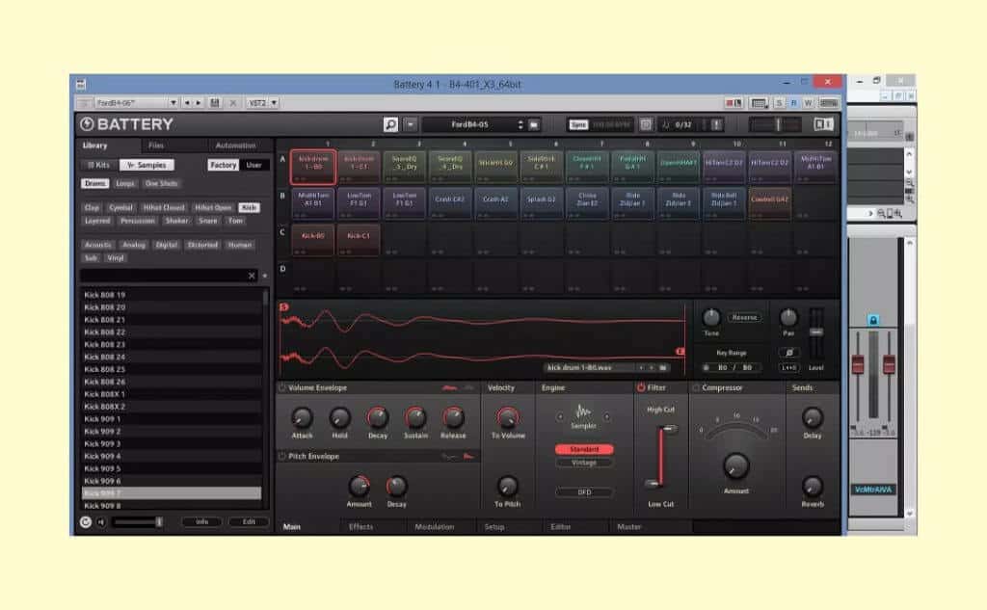Click the Info button
The width and height of the screenshot is (987, 610).
[x=201, y=522]
